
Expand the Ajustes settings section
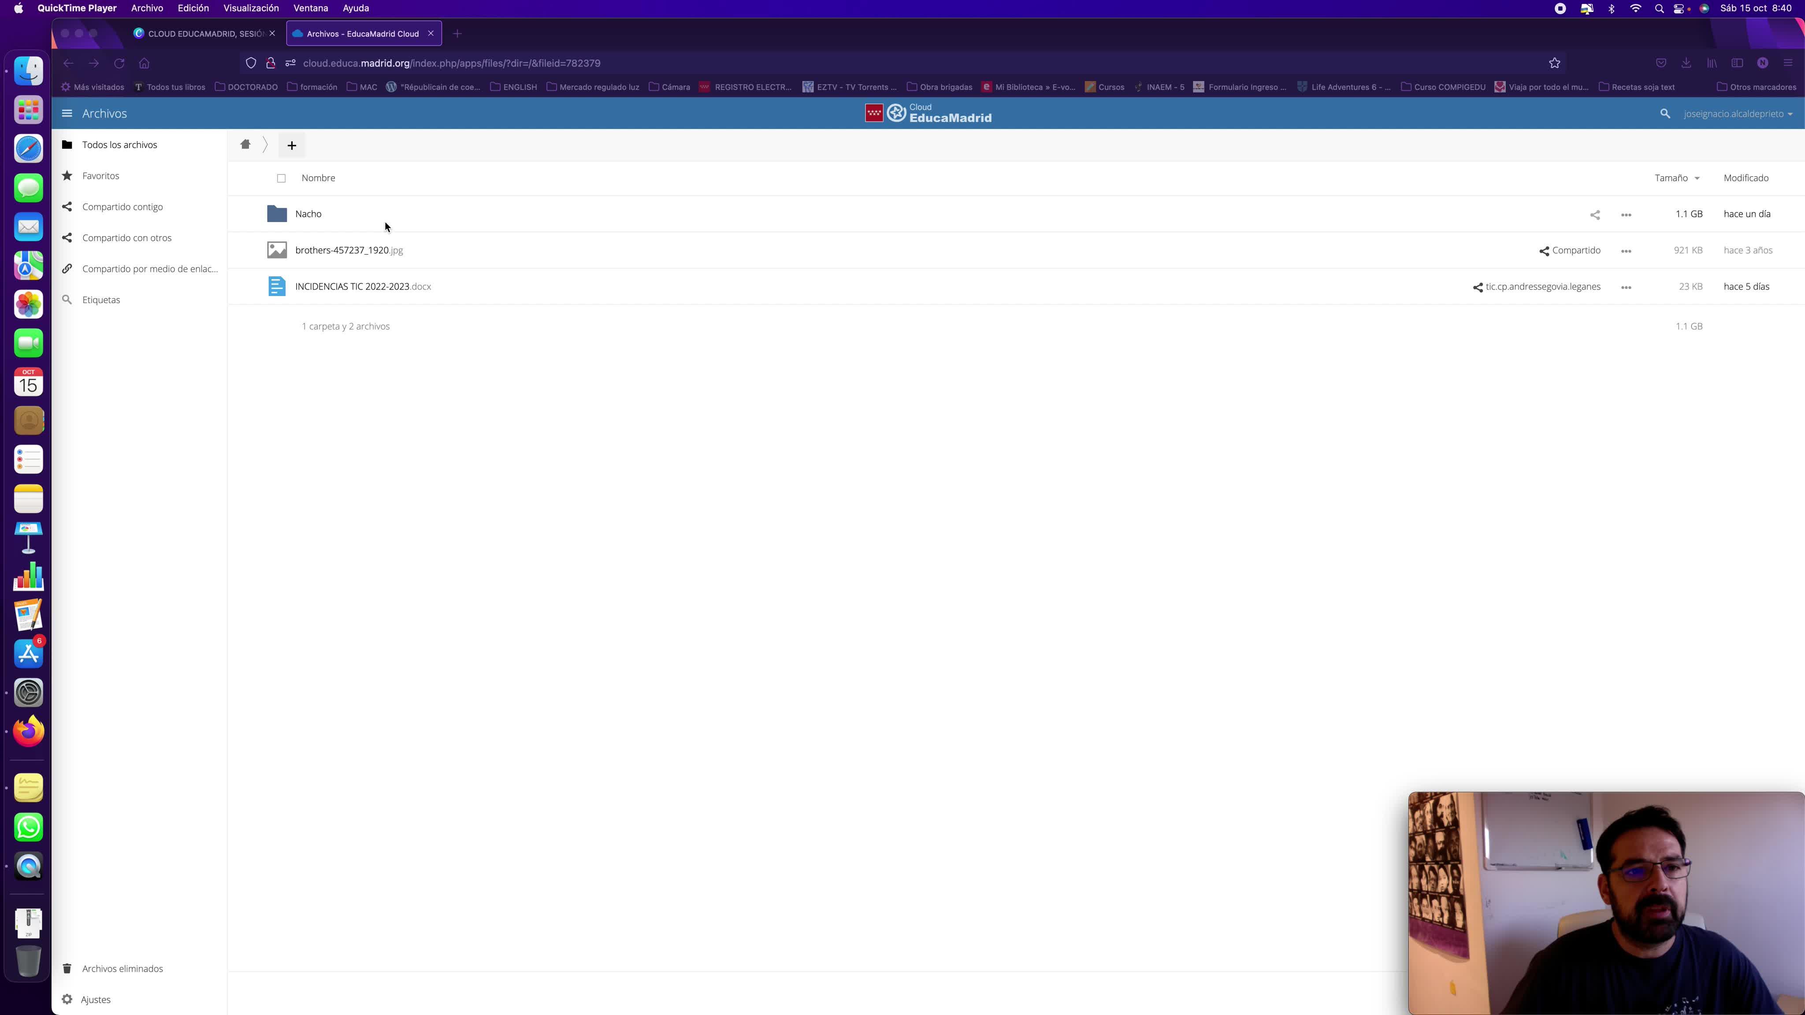click(95, 999)
